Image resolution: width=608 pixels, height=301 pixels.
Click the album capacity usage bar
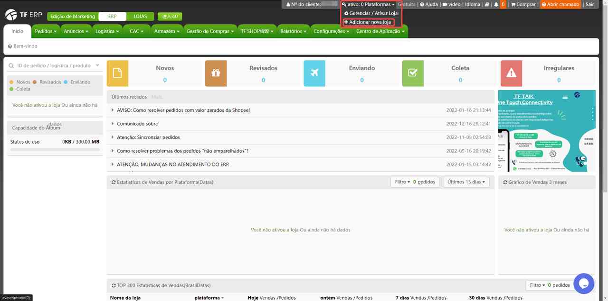tap(55, 150)
